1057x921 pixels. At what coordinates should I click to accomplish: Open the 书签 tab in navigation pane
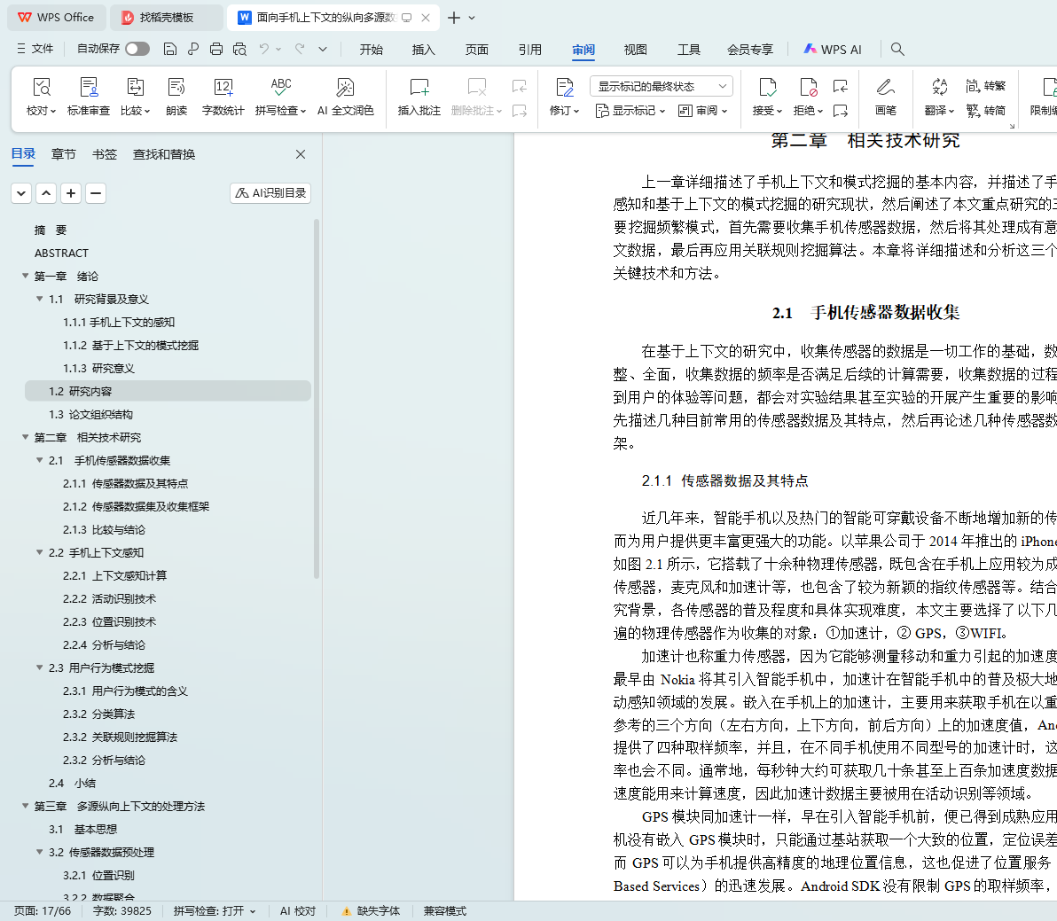pyautogui.click(x=105, y=154)
